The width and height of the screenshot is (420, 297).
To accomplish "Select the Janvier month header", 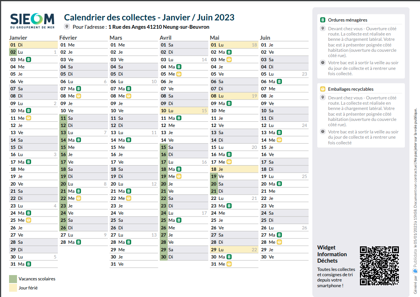I will tap(18, 38).
